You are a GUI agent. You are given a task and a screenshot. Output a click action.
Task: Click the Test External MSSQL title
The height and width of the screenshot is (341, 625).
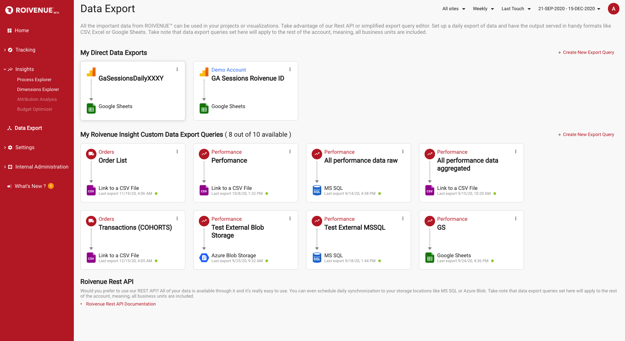pyautogui.click(x=355, y=228)
